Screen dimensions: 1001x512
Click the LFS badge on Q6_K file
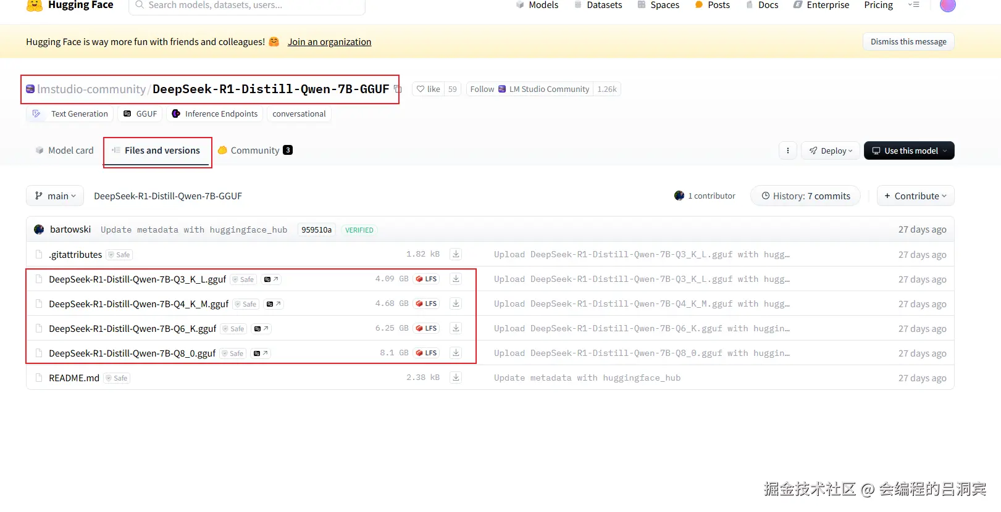click(426, 328)
